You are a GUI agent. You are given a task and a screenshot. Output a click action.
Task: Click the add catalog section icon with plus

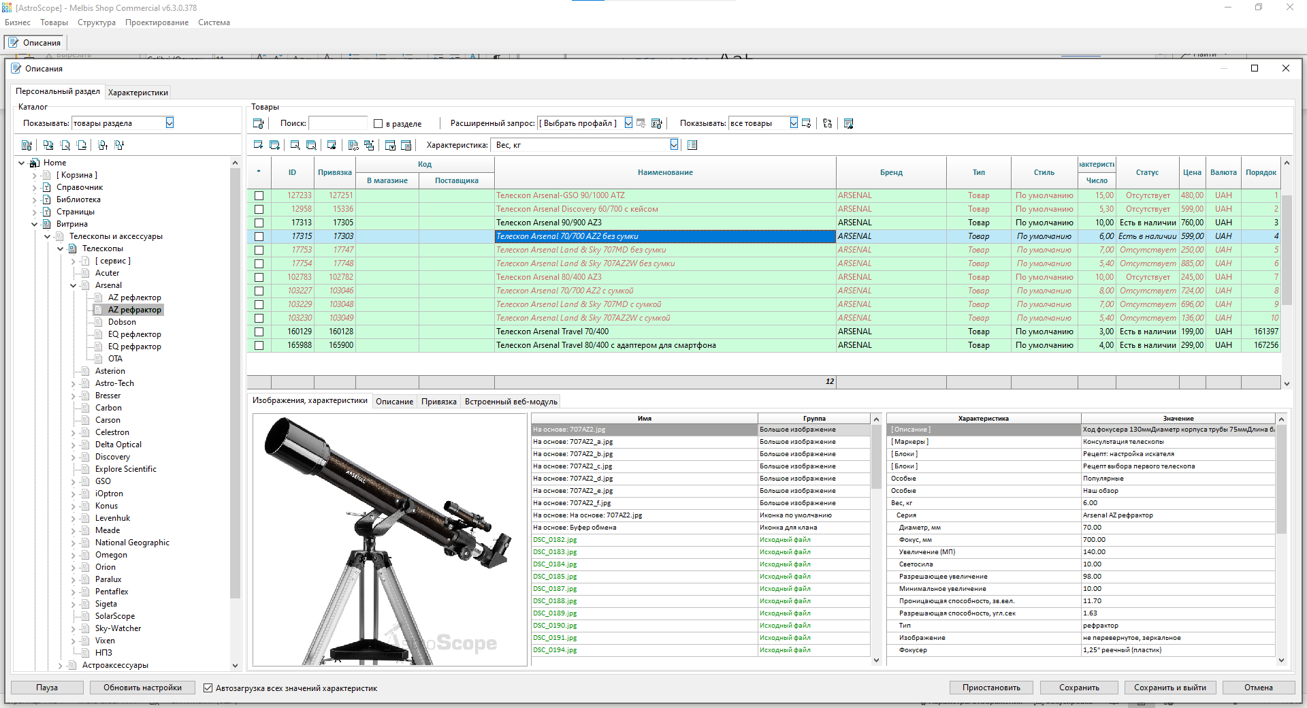[48, 145]
